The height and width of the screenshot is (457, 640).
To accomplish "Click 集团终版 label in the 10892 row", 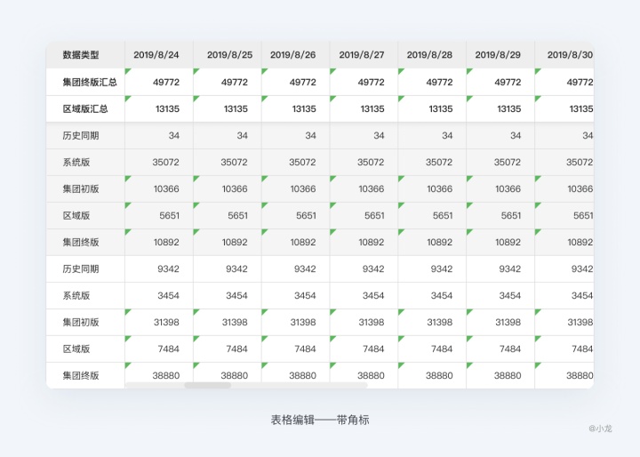I will click(81, 242).
